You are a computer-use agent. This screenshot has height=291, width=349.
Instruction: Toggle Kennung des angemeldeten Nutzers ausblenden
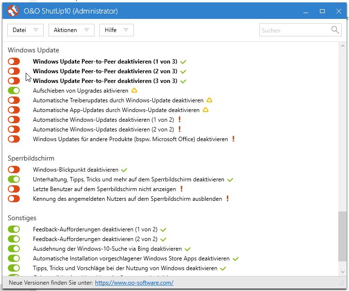coord(14,198)
